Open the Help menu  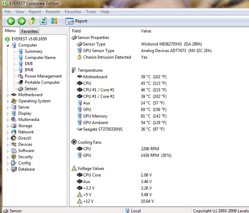tap(105, 12)
